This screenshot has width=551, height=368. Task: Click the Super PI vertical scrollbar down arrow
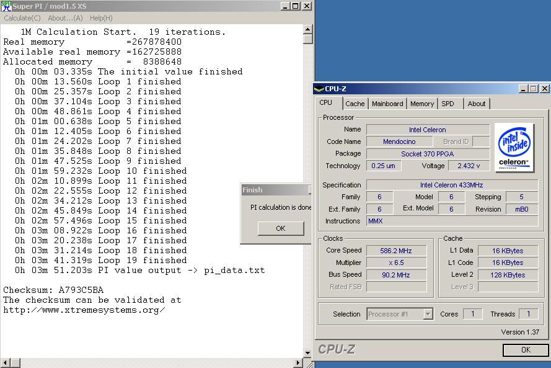[307, 353]
